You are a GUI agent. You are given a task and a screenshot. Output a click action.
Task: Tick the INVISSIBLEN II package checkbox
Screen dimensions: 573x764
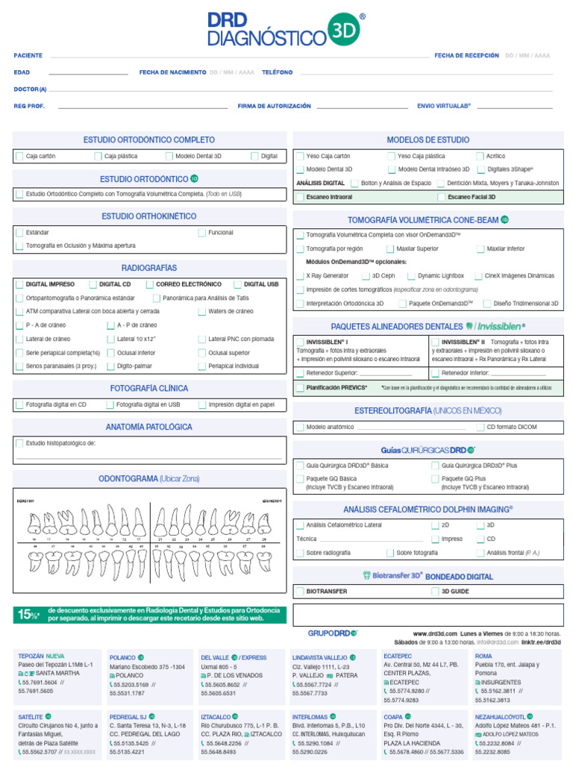click(435, 342)
